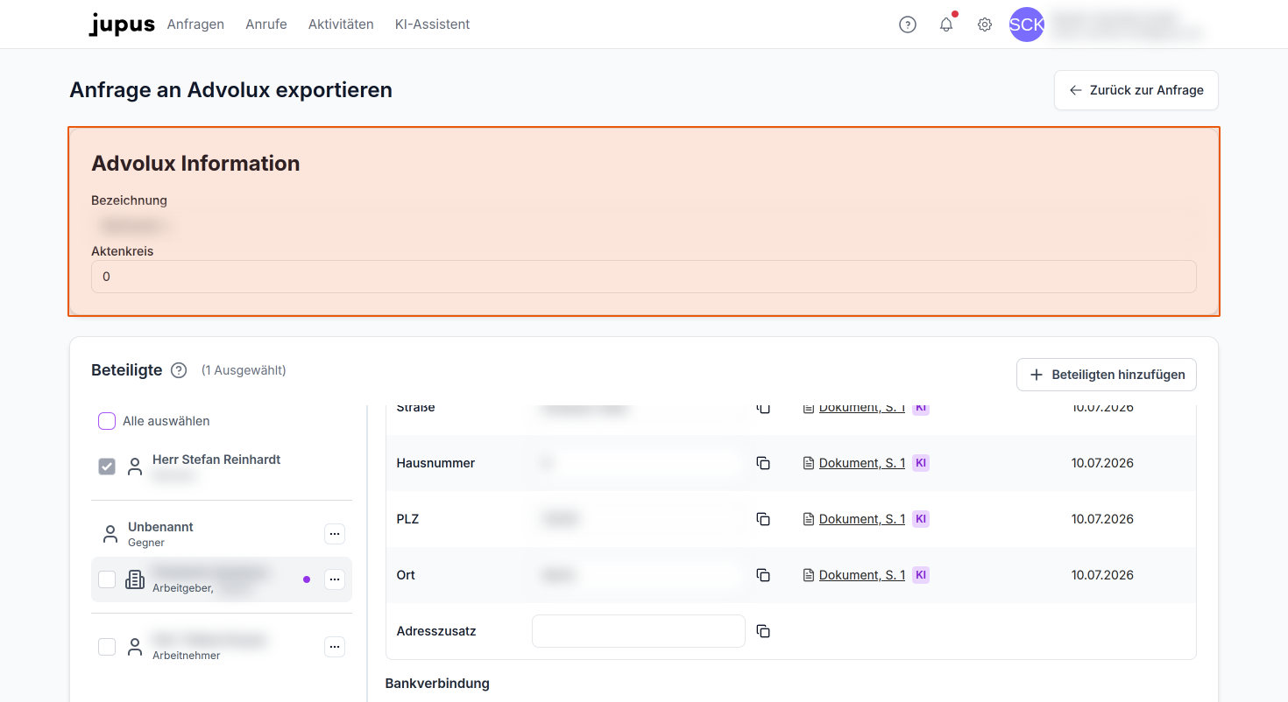Click the purple dot on Arbeitgeber entry
This screenshot has width=1288, height=702.
tap(307, 579)
